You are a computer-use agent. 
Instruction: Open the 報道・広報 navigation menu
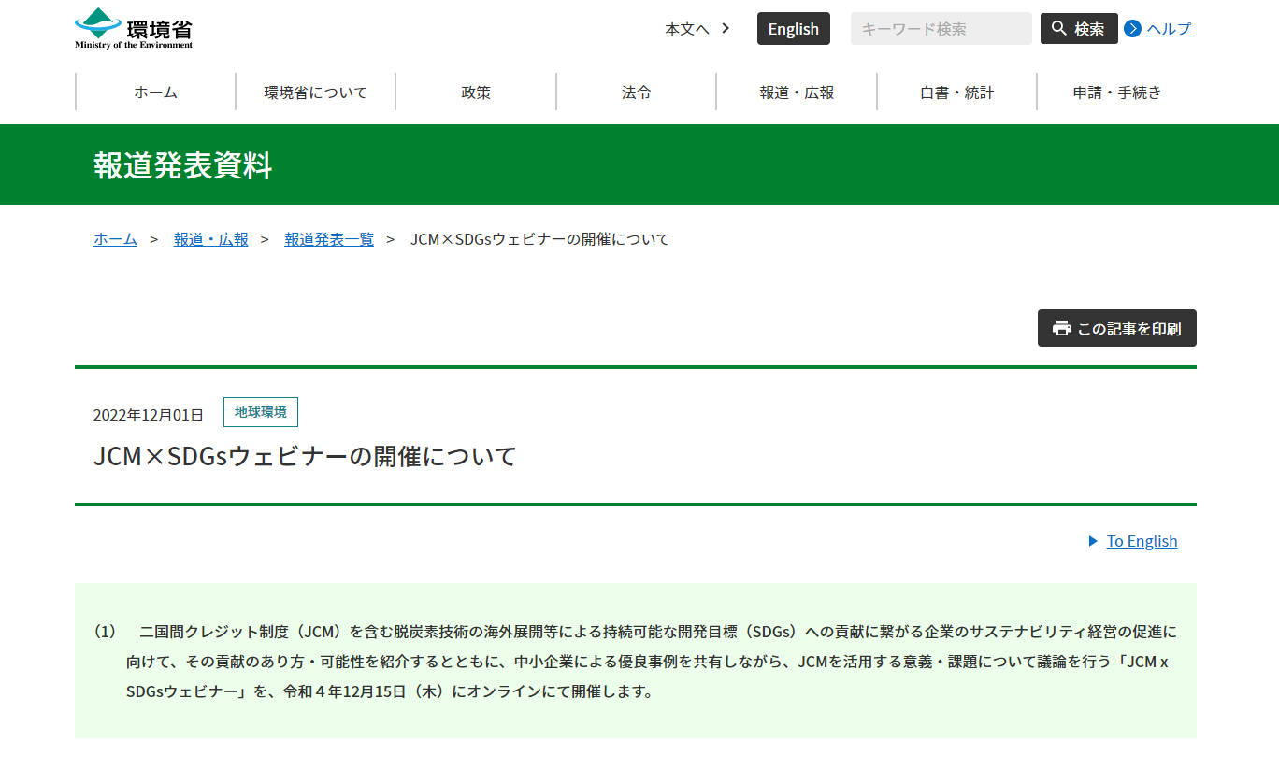[797, 93]
